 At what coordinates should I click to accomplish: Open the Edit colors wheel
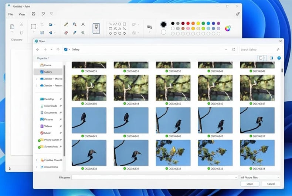tap(228, 28)
